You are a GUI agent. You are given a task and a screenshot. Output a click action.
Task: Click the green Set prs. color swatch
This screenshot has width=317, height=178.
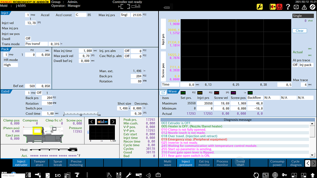183,93
